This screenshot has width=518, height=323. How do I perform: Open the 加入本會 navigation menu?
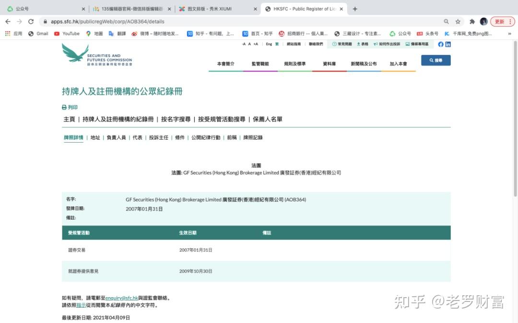click(399, 64)
